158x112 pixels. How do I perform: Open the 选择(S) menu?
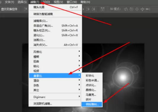coord(22,2)
